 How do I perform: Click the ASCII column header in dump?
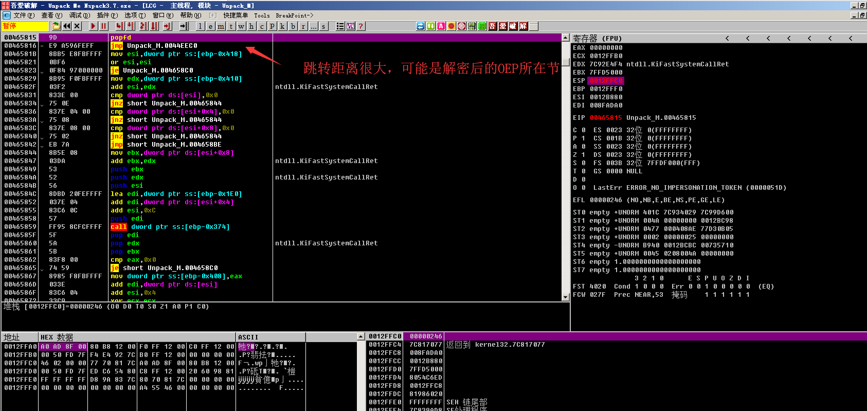271,337
